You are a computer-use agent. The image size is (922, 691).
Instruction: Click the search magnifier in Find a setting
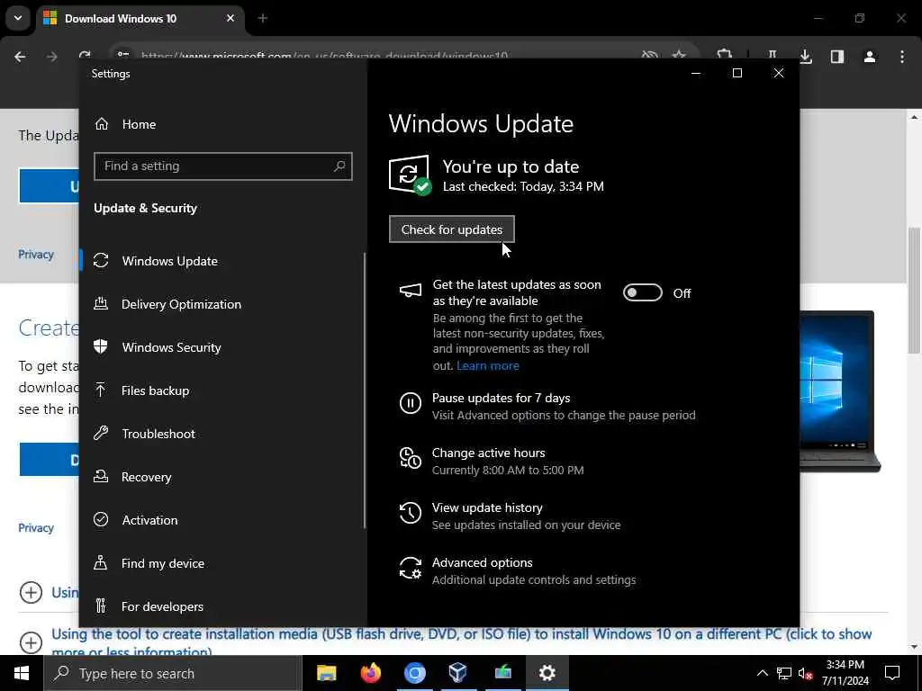click(339, 166)
